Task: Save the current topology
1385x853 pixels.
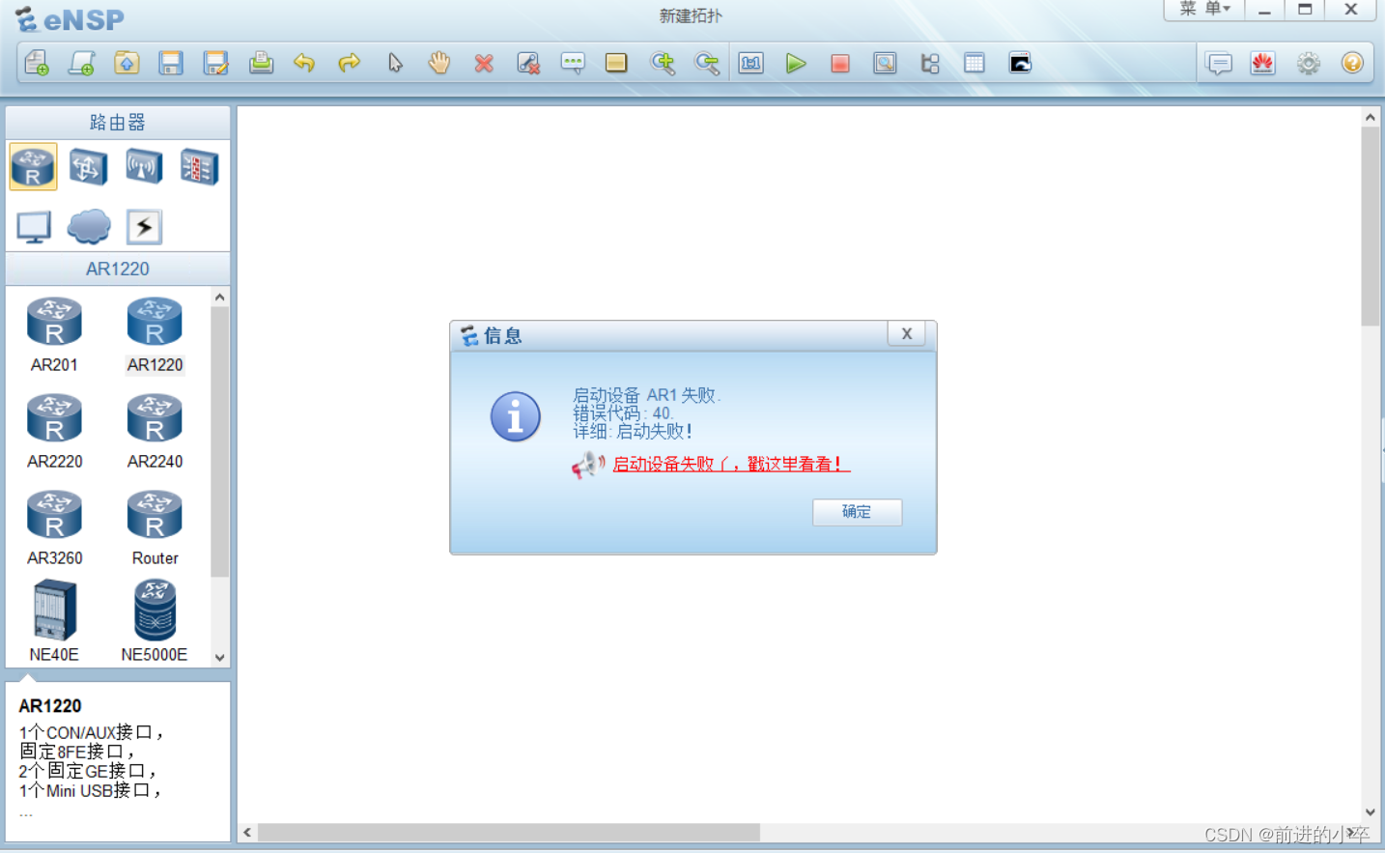Action: [x=171, y=64]
